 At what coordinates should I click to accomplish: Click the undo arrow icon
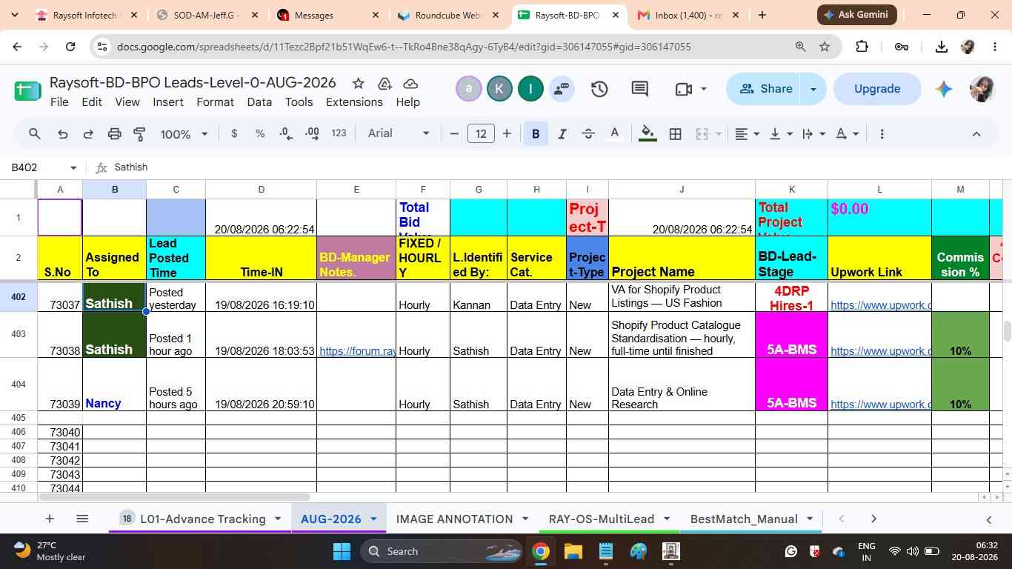click(x=63, y=134)
